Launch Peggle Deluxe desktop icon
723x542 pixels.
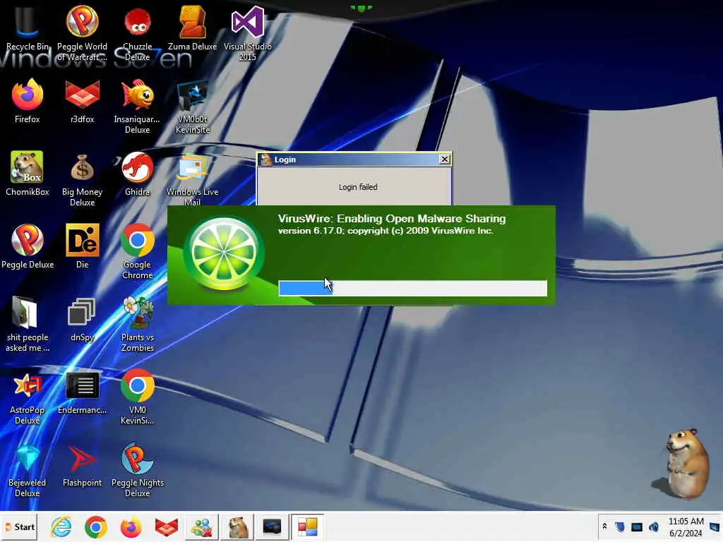coord(28,246)
